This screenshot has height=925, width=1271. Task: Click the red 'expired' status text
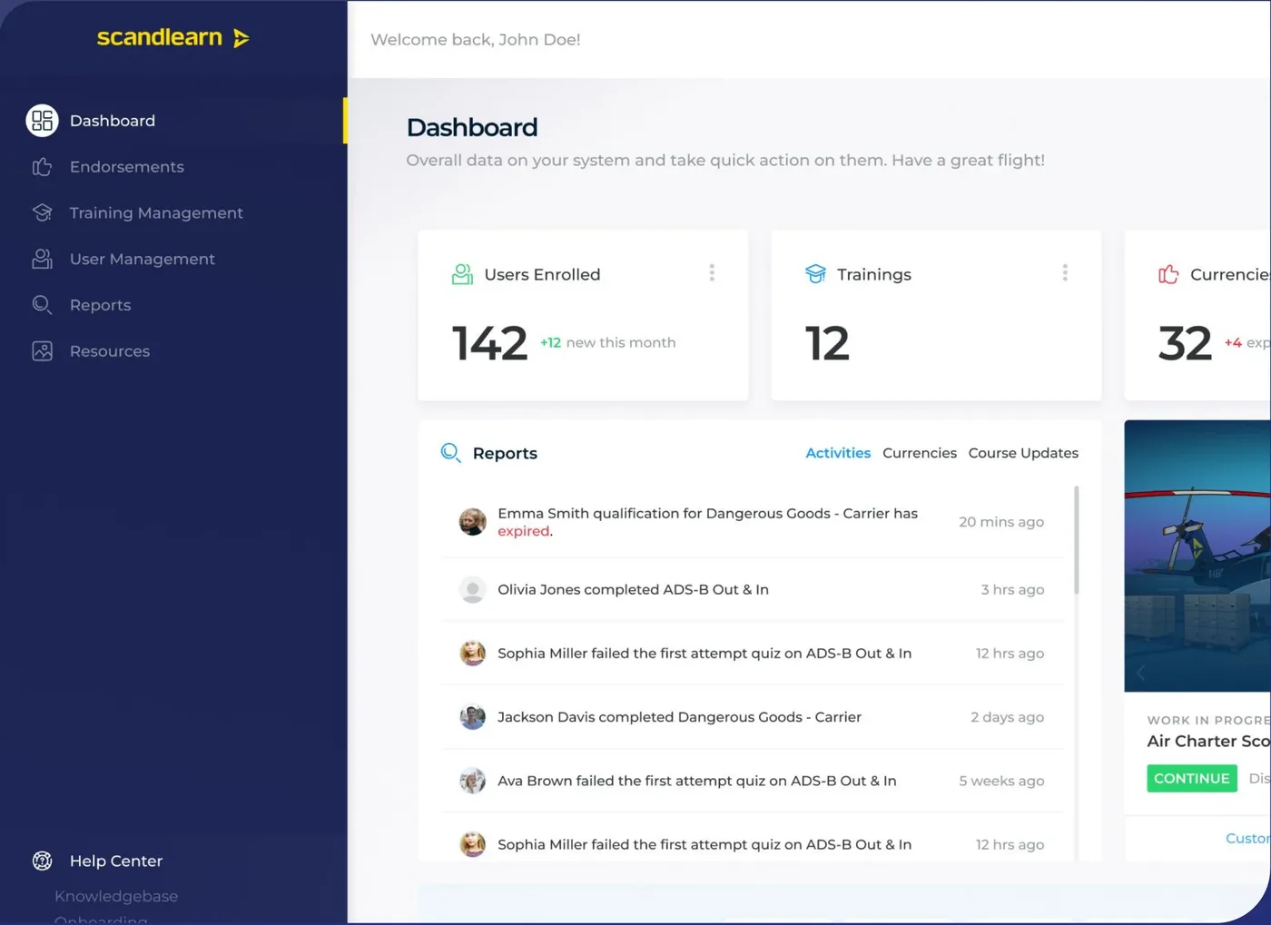point(523,531)
